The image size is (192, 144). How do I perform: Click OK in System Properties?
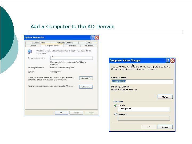62,113
